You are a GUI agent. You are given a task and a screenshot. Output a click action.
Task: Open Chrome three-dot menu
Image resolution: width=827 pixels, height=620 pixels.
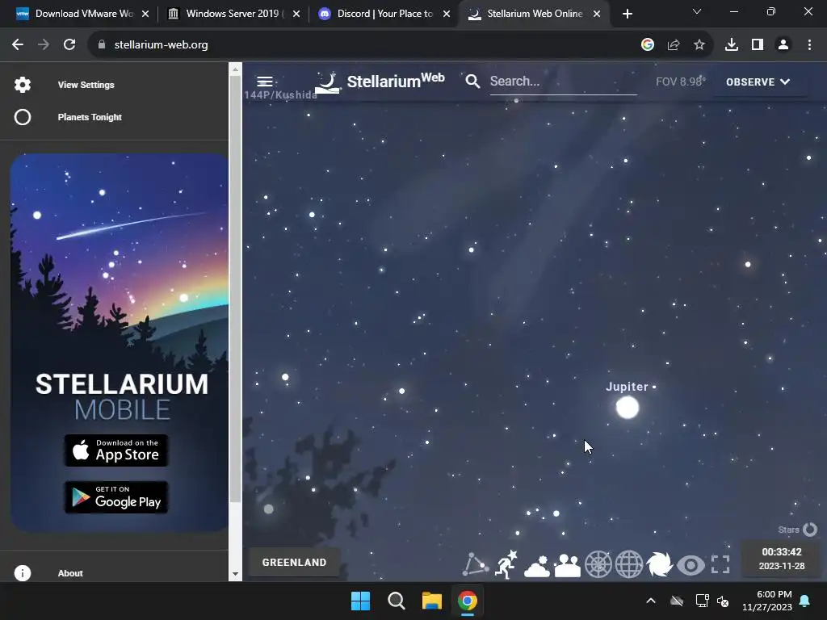pos(809,45)
